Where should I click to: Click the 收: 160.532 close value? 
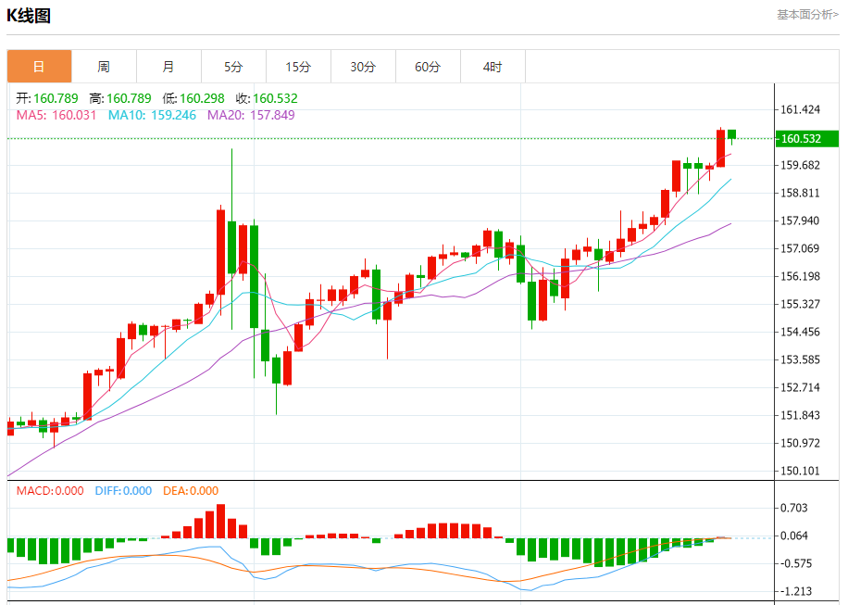(x=267, y=98)
